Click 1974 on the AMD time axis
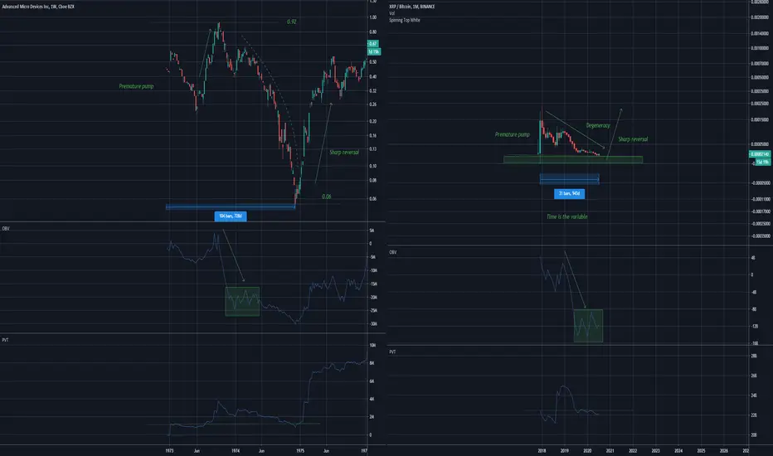 click(x=236, y=450)
